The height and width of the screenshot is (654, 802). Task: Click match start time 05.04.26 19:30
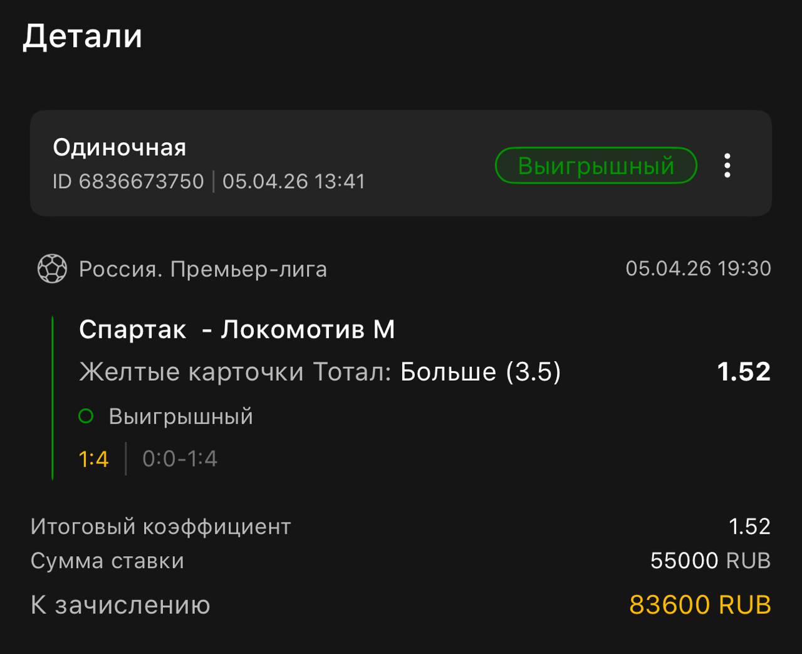698,268
